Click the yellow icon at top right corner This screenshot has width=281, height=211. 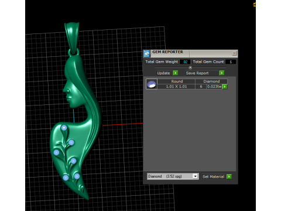255,5
